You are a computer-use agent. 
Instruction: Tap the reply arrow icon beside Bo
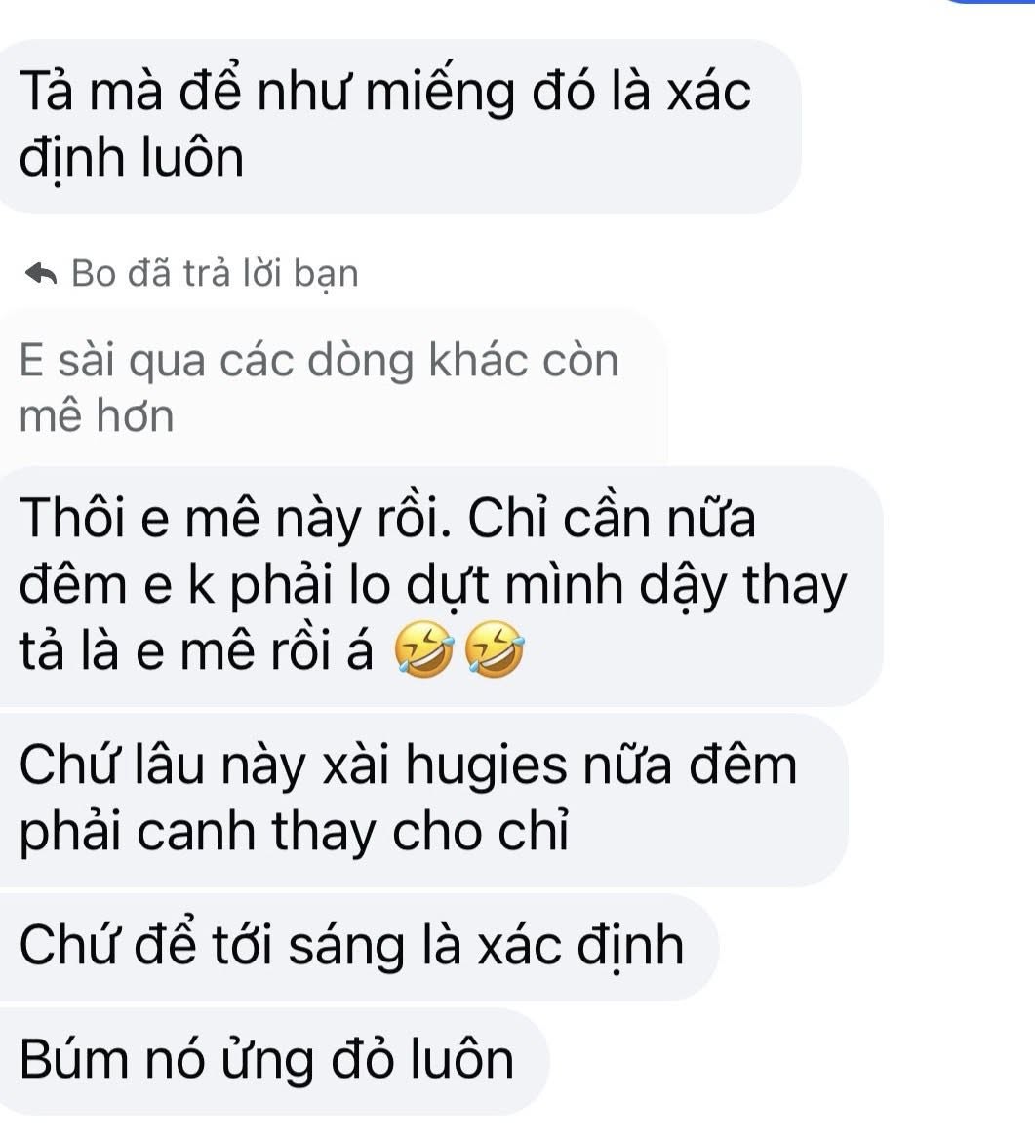tap(41, 274)
